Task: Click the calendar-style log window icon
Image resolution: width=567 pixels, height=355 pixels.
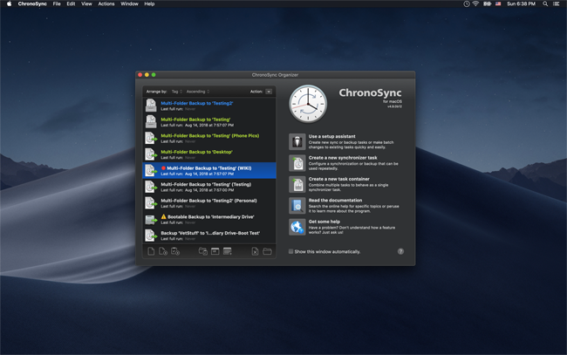Action: [228, 251]
